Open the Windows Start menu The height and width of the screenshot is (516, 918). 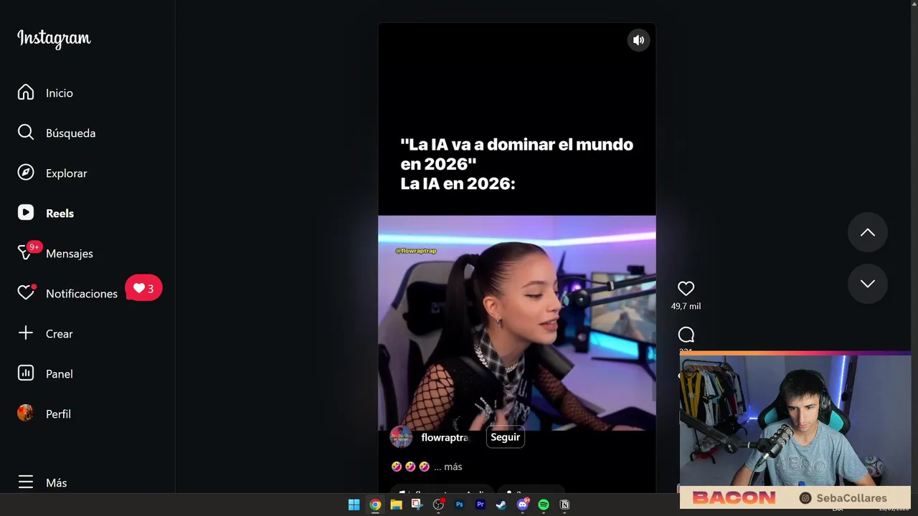[x=354, y=505]
